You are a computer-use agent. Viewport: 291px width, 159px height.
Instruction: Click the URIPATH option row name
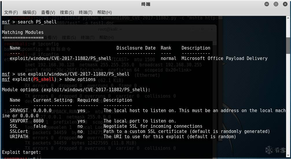click(19, 136)
